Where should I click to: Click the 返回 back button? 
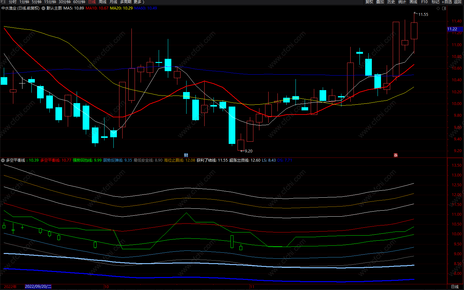tap(458, 2)
